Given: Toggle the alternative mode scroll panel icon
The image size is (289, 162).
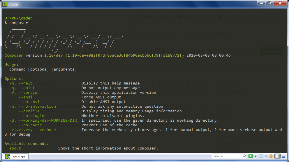Looking at the screenshot, I should (278, 156).
